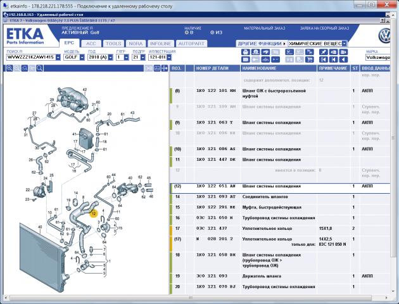This screenshot has height=304, width=399.
Task: Click the НОМЕР ДЕТАЛИ column header
Action: tap(217, 68)
